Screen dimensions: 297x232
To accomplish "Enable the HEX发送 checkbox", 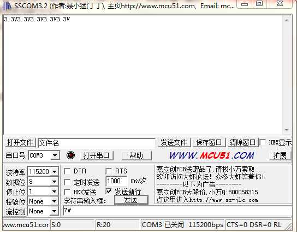I will 67,192.
